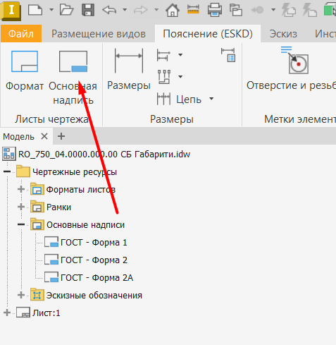Click the Формат sheet format icon
The image size is (336, 345).
coord(25,61)
